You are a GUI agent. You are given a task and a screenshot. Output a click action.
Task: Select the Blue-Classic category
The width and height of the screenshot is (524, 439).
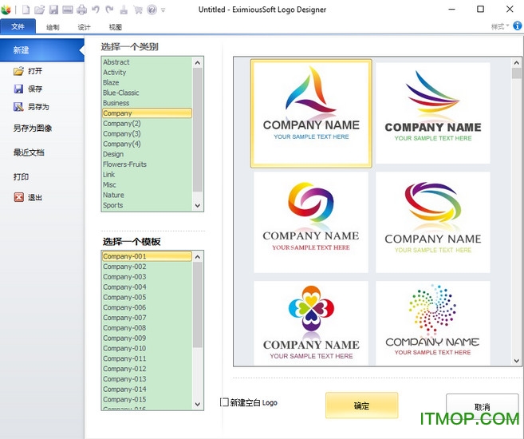pos(147,93)
